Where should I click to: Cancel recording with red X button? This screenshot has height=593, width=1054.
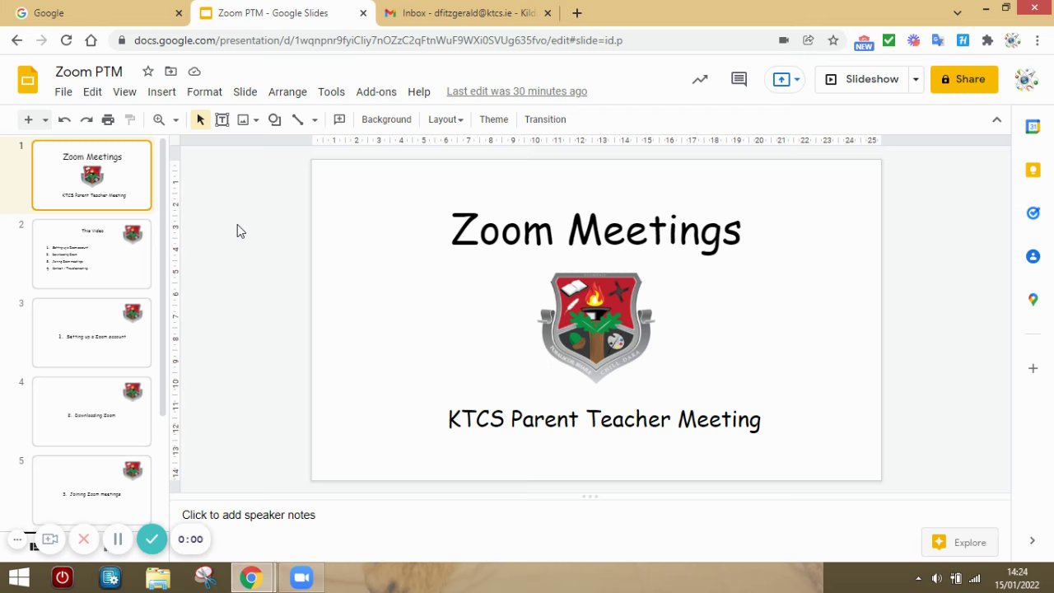pyautogui.click(x=83, y=539)
